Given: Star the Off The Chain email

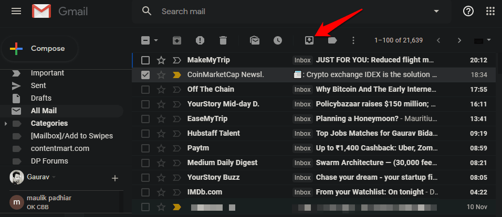Looking at the screenshot, I should [x=161, y=90].
